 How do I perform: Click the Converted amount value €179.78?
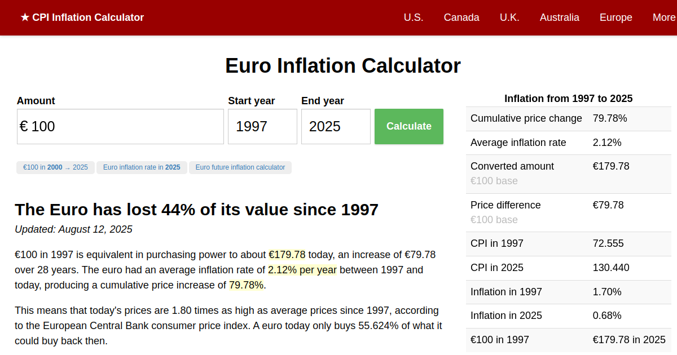[x=611, y=166]
